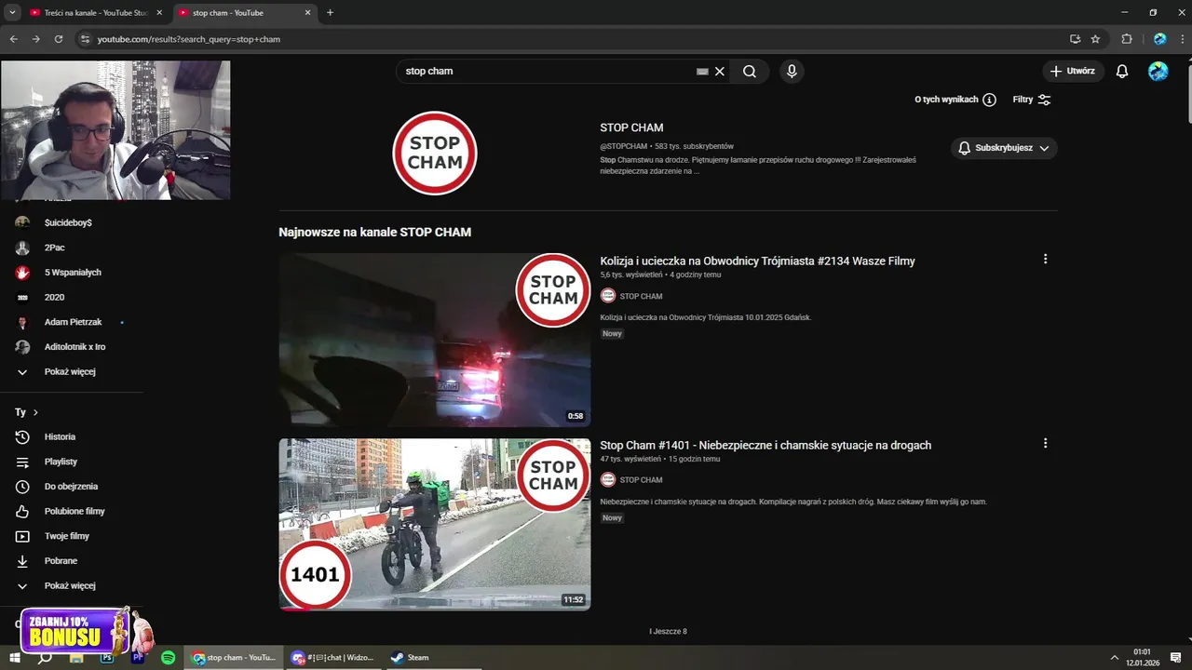Open Windows taskbar search
The height and width of the screenshot is (670, 1192).
coord(45,657)
